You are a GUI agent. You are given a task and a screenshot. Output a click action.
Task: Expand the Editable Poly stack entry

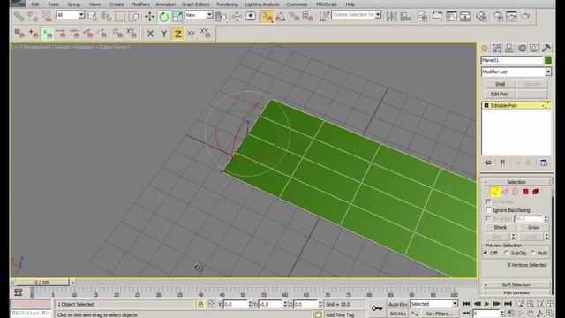(486, 106)
